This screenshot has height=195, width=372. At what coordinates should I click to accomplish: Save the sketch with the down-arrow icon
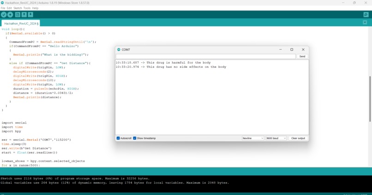tap(30, 15)
